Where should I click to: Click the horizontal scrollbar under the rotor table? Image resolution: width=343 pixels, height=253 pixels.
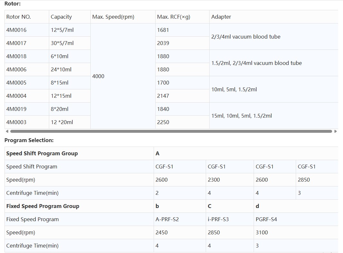(x=171, y=131)
